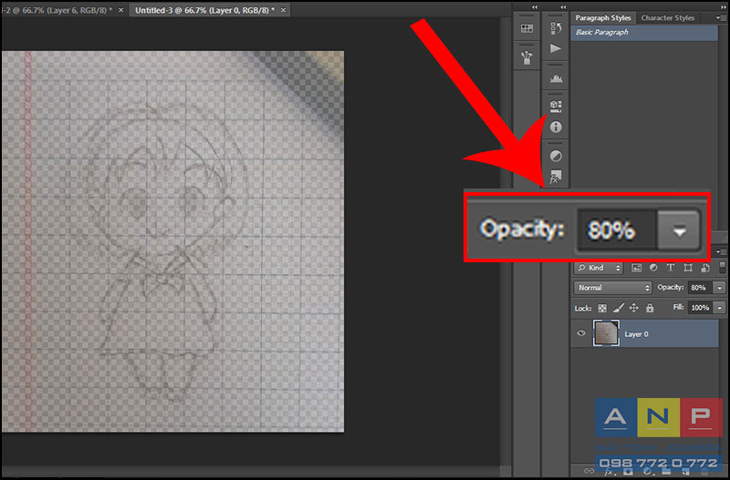Expand the second icon column panels

(x=564, y=7)
